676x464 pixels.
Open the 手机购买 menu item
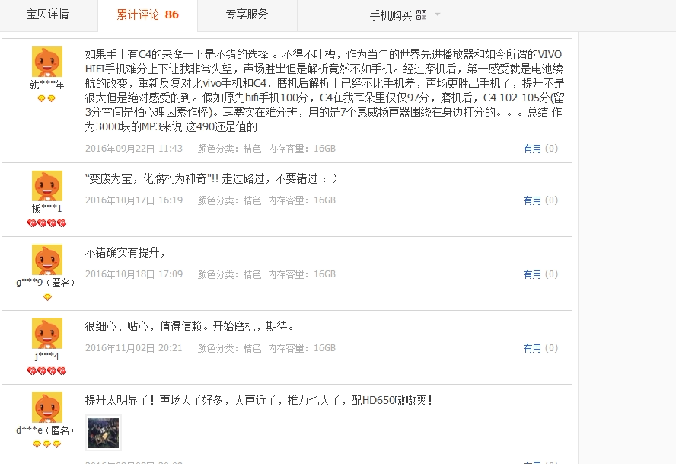click(391, 15)
